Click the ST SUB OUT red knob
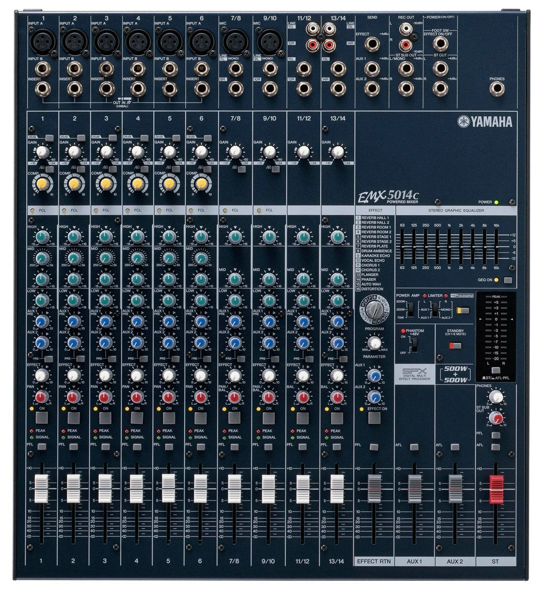This screenshot has width=545, height=596. coord(495,418)
